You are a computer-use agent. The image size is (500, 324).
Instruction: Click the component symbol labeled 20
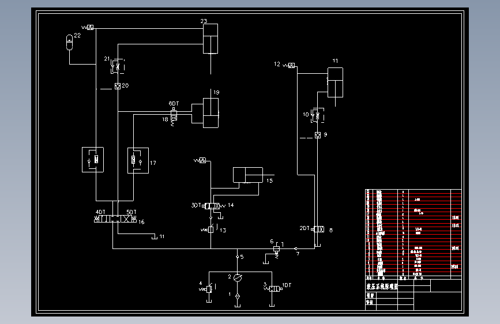[x=118, y=86]
